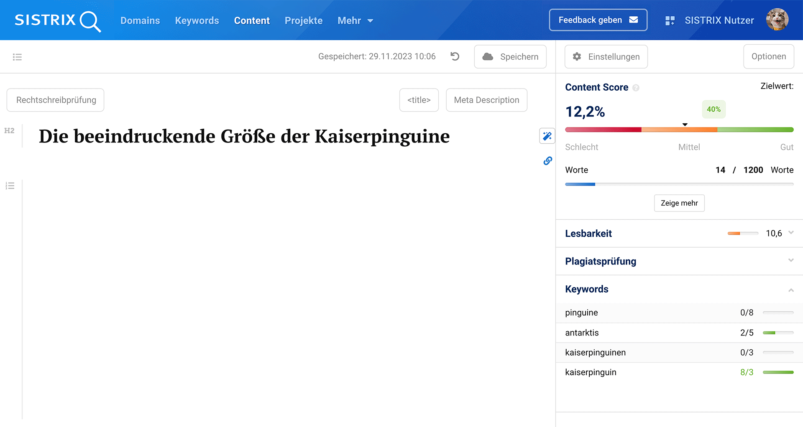
Task: Click the apps grid icon by SISTRIX Nutzer
Action: pyautogui.click(x=670, y=20)
